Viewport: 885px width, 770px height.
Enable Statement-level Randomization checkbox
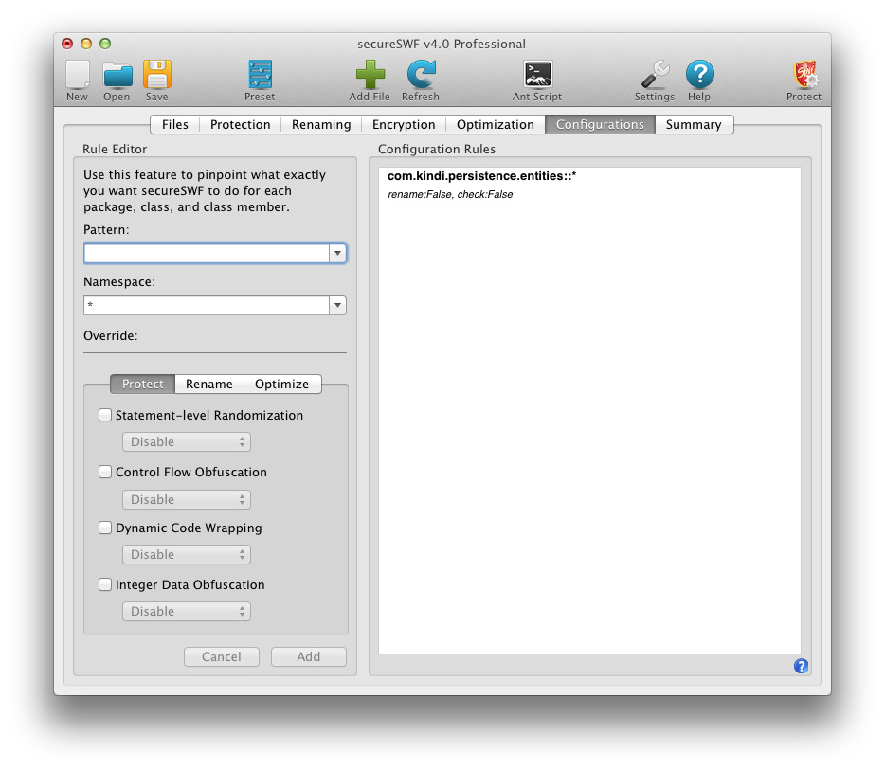pos(105,415)
